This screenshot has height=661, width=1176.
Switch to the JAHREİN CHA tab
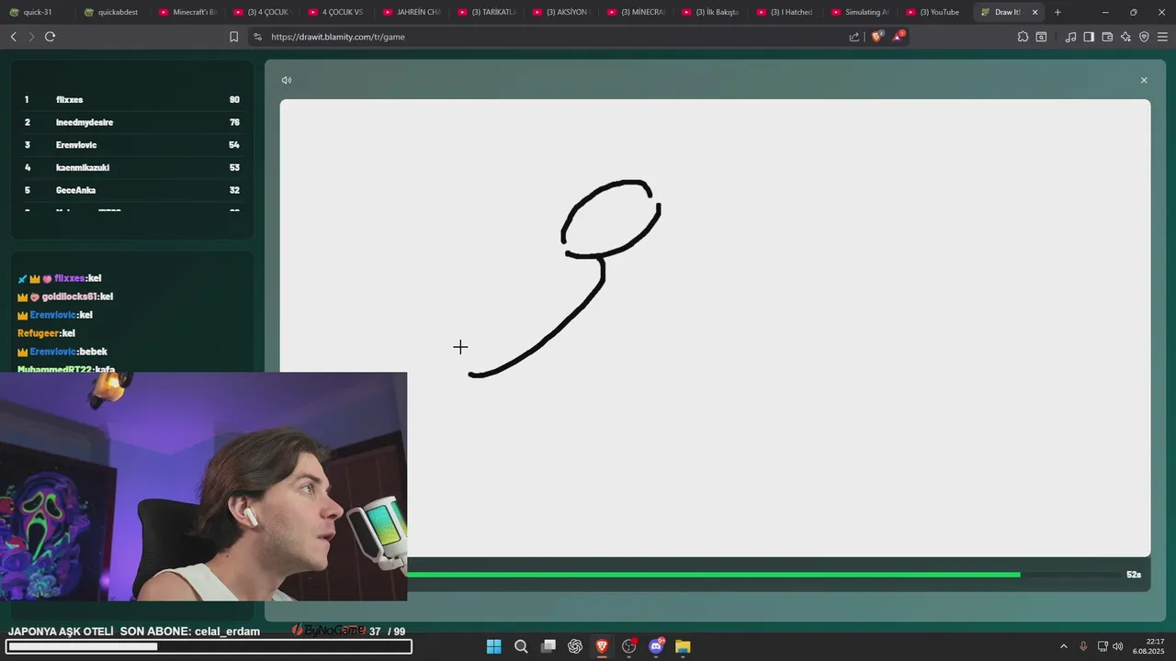coord(411,12)
